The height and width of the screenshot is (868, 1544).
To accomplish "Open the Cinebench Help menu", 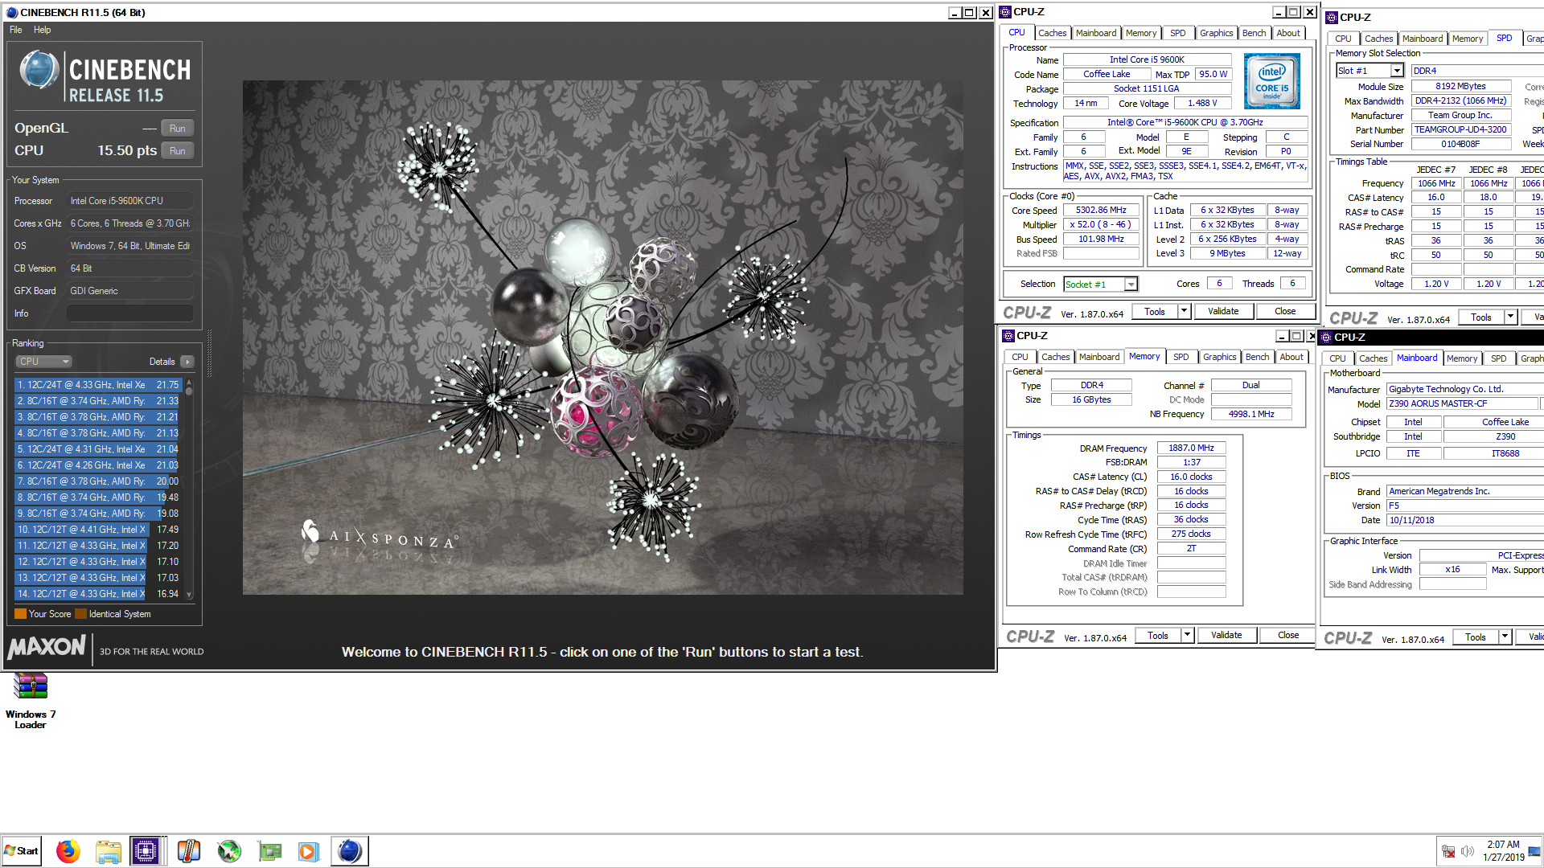I will [43, 30].
